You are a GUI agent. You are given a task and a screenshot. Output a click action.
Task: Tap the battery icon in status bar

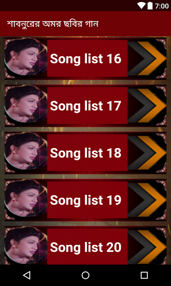(150, 6)
